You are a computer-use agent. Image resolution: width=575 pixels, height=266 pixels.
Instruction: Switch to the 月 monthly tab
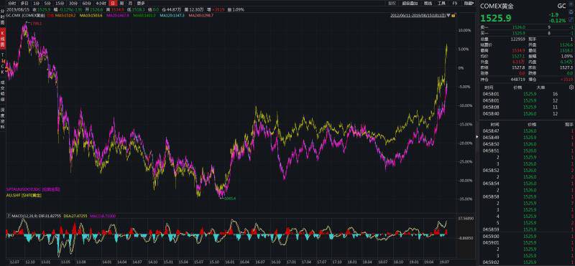tap(130, 3)
